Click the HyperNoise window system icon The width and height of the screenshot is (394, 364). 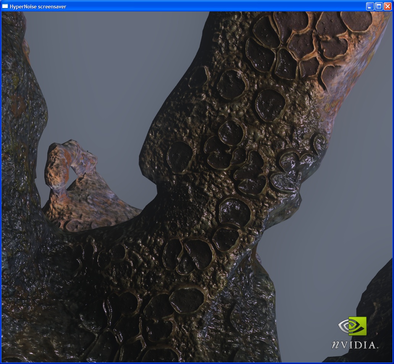point(5,6)
